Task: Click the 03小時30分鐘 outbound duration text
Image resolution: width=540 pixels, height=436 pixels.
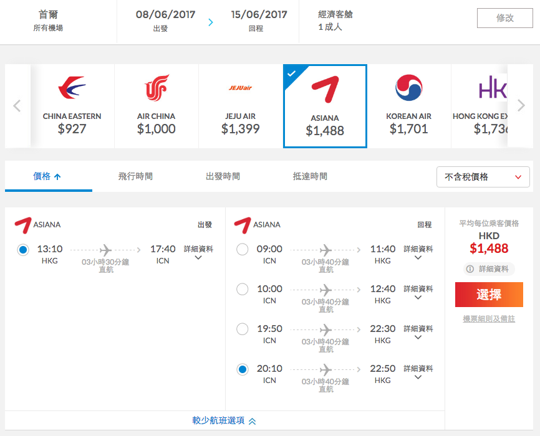Action: coord(105,262)
